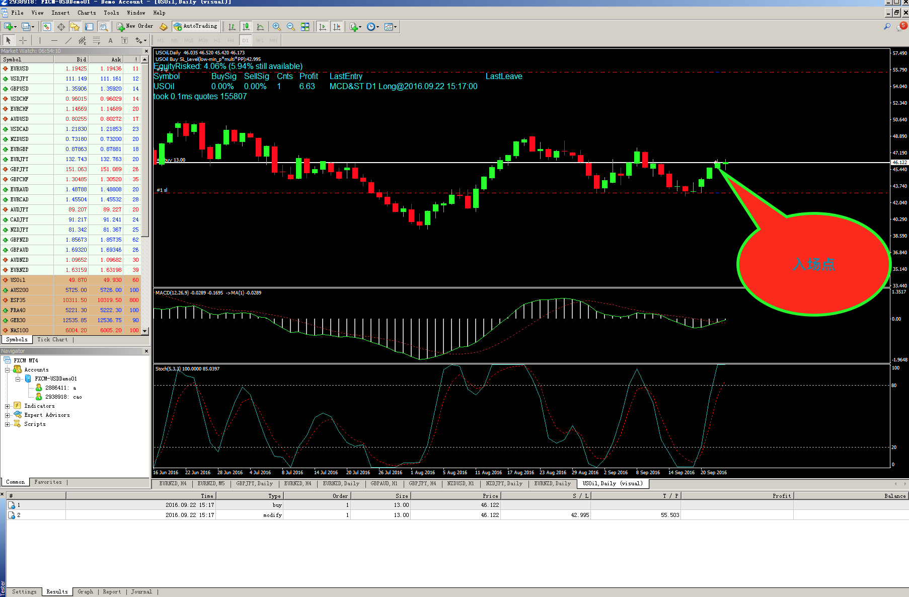Open the Charts menu
The width and height of the screenshot is (909, 597).
tap(87, 13)
